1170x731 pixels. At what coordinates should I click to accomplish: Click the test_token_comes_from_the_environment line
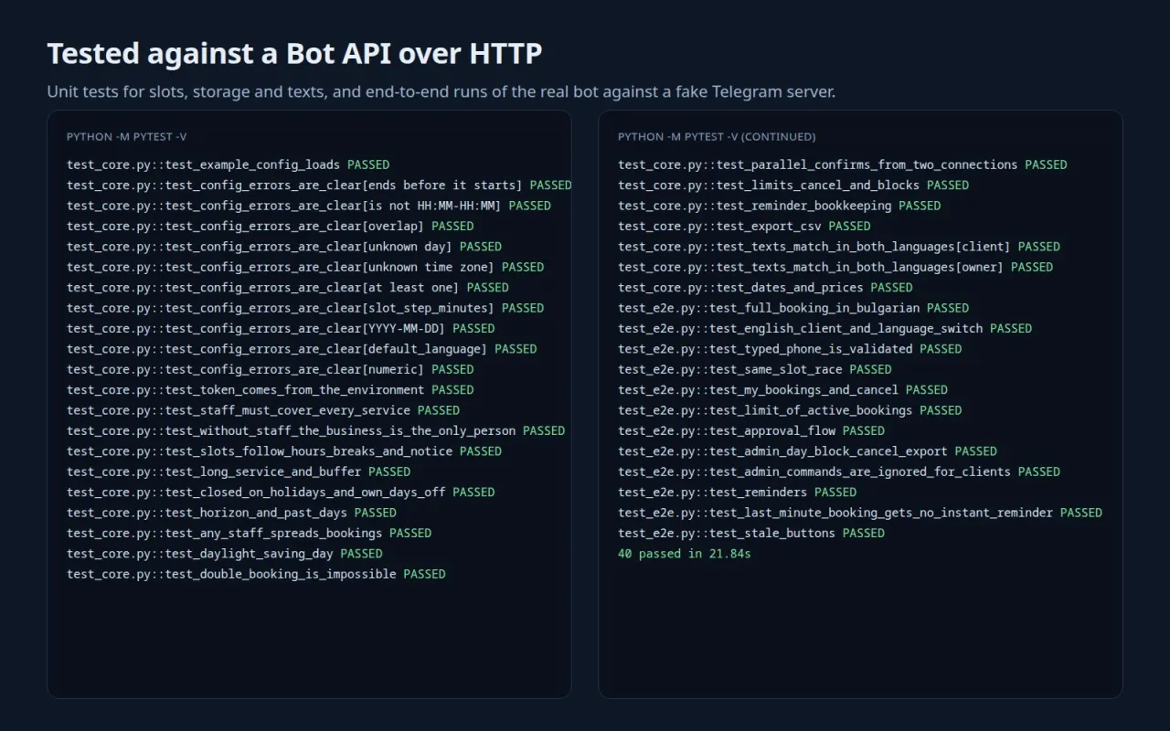[x=271, y=390]
